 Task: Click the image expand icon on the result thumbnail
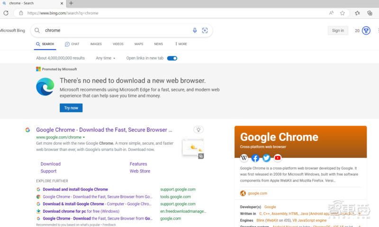click(x=201, y=157)
